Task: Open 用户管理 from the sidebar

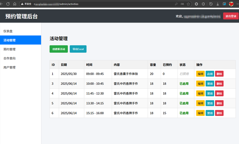Action: tap(9, 67)
